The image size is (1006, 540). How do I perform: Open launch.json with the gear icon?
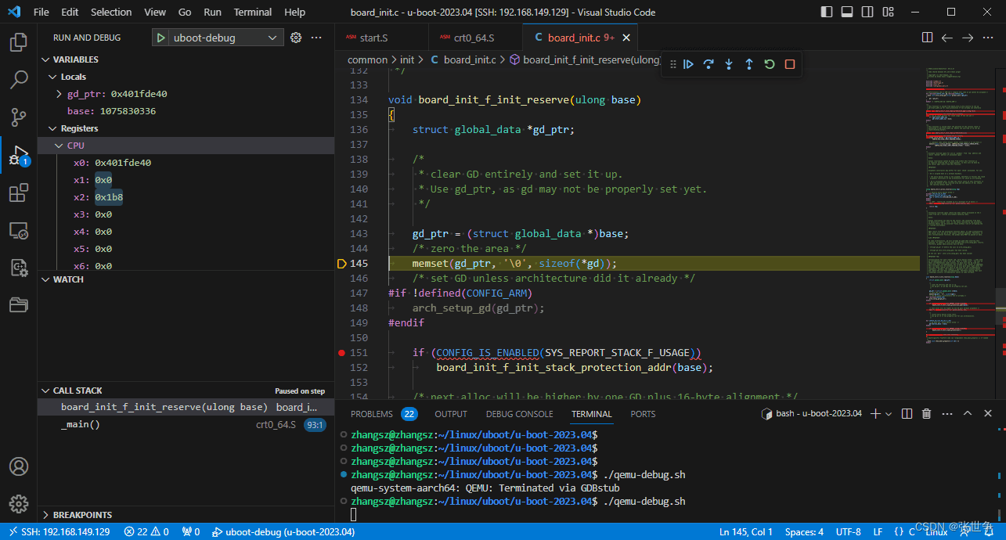(x=296, y=38)
